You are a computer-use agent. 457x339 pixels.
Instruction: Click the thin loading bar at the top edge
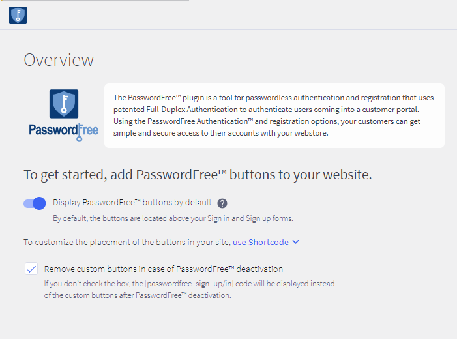[x=95, y=1]
